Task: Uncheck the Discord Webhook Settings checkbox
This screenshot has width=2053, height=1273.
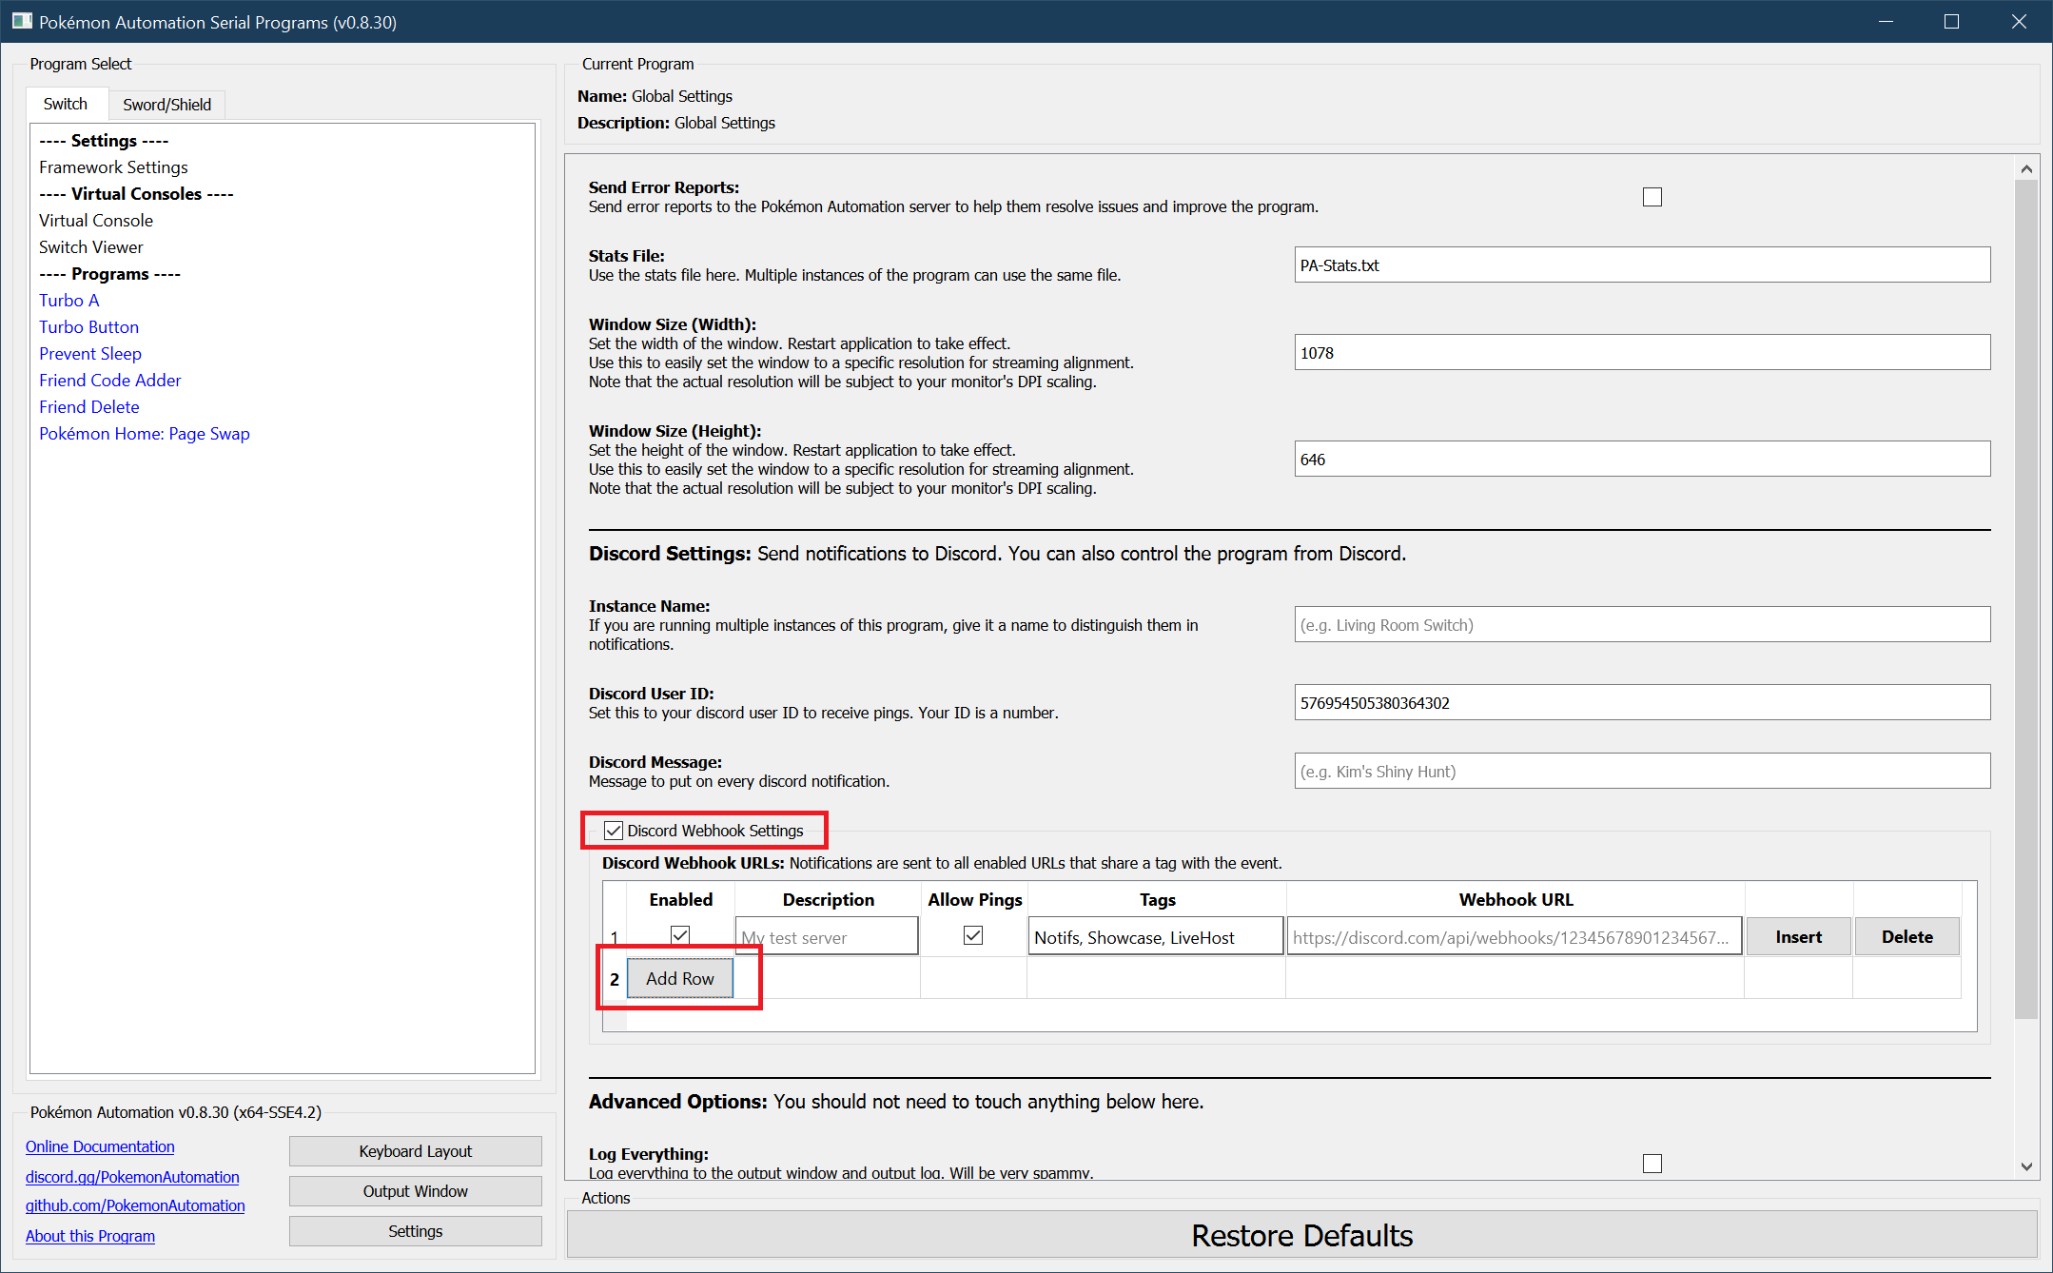Action: (x=614, y=831)
